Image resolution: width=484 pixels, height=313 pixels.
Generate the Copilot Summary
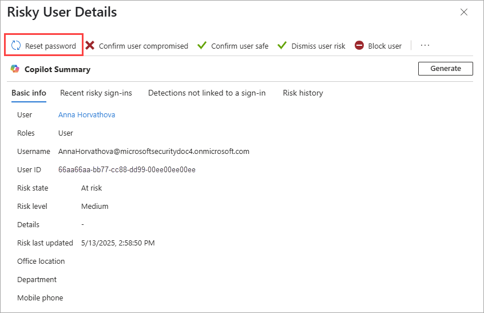(445, 69)
